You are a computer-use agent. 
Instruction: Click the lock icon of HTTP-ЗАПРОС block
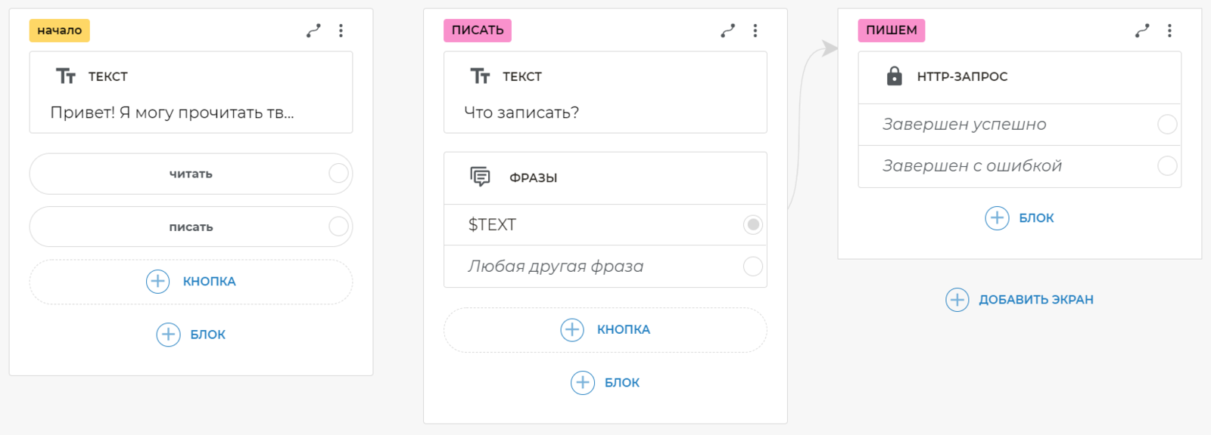894,76
